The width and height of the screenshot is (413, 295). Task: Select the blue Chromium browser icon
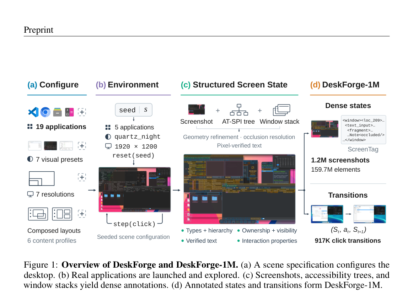(45, 112)
